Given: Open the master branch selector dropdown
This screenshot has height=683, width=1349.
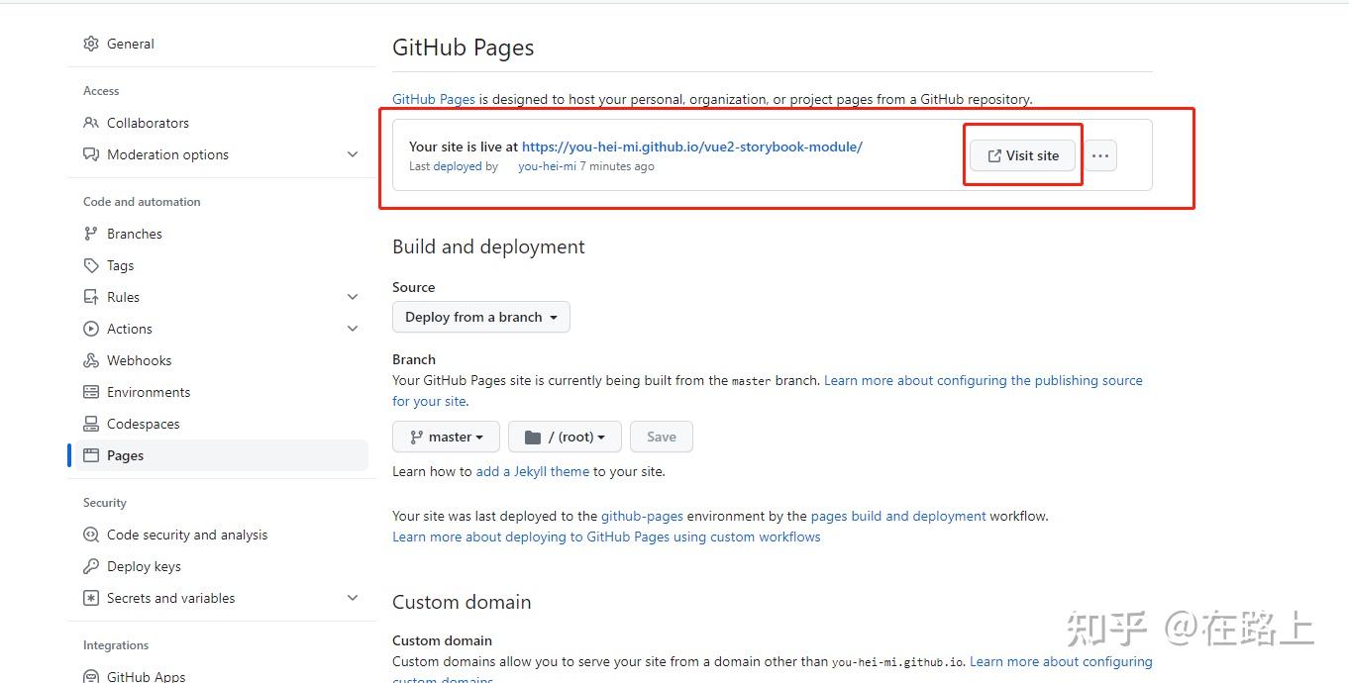Looking at the screenshot, I should coord(446,437).
